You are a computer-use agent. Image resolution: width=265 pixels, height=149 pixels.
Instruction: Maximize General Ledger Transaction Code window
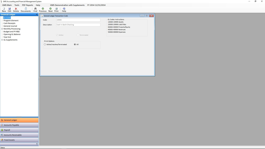(147, 16)
